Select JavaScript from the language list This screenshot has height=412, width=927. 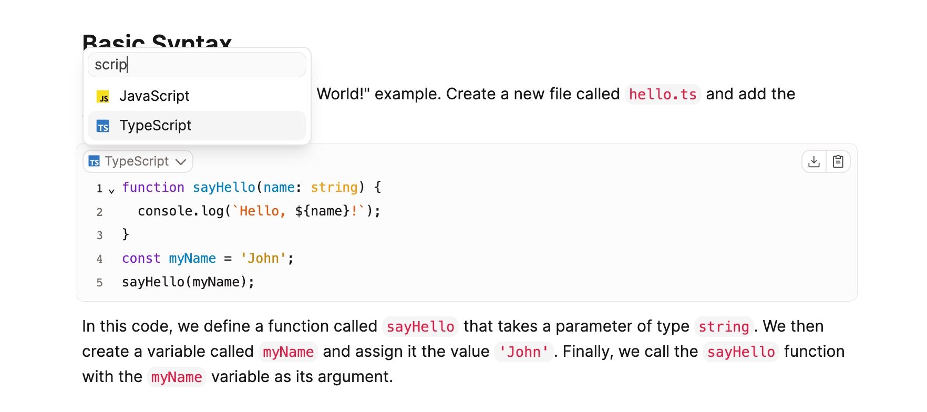pyautogui.click(x=154, y=96)
